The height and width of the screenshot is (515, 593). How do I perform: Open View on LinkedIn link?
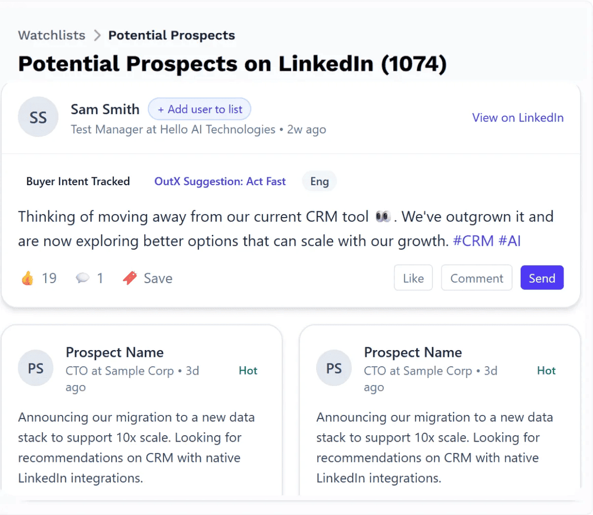(518, 118)
